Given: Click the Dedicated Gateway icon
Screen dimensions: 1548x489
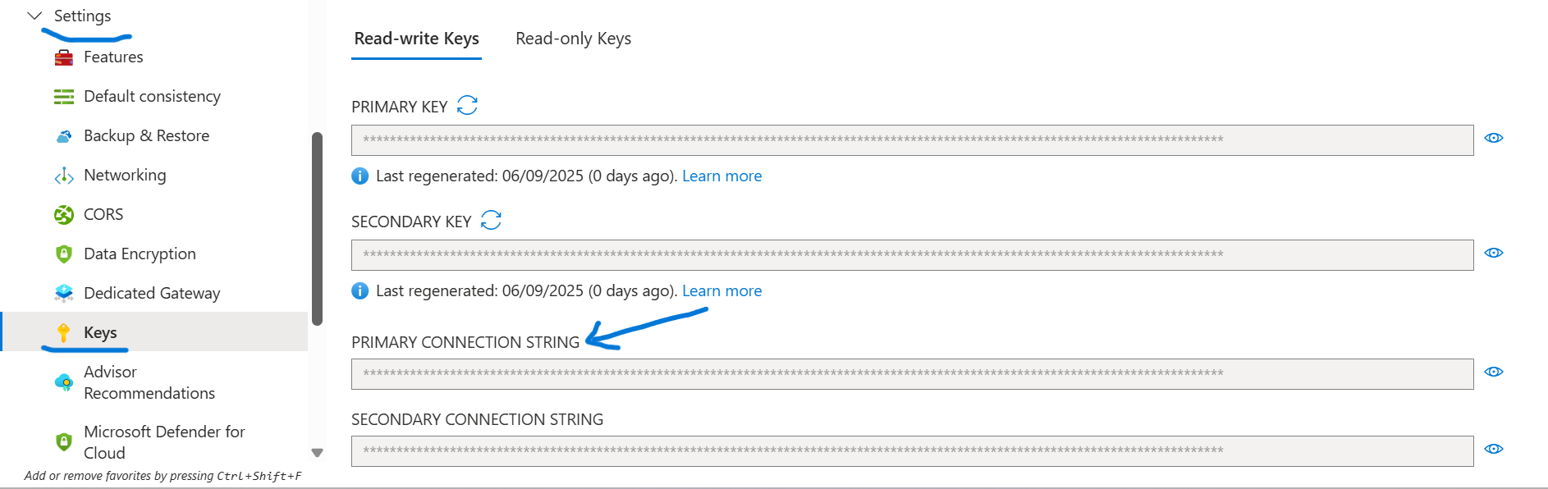Looking at the screenshot, I should click(x=64, y=294).
